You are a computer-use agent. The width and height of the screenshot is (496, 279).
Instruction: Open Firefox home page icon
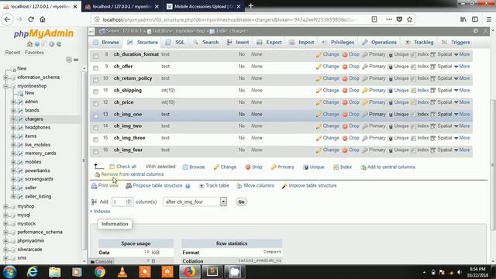(43, 19)
